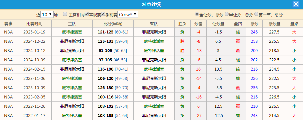
Task: Click score 108-135 for 2022-01-17
Action: click(106, 116)
